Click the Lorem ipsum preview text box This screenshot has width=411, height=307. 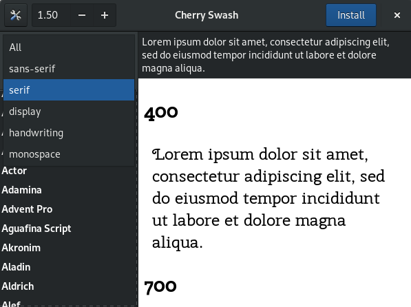(x=275, y=55)
